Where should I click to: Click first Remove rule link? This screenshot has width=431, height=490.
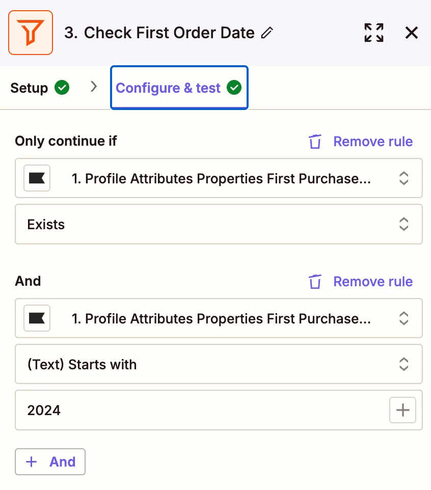click(x=373, y=142)
